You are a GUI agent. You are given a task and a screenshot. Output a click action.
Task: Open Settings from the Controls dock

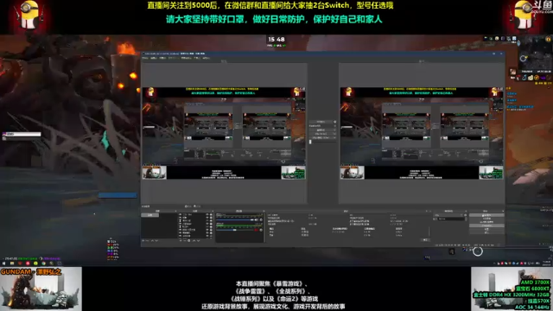tap(486, 229)
